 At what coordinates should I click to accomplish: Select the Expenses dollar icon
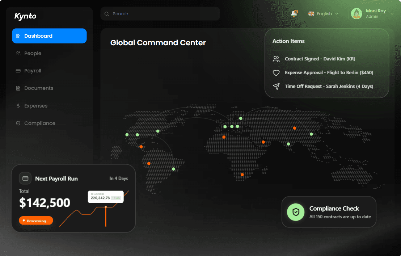(x=18, y=105)
